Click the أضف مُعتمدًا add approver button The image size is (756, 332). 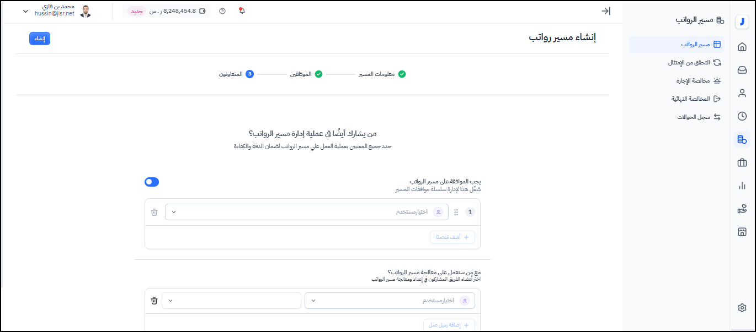452,237
